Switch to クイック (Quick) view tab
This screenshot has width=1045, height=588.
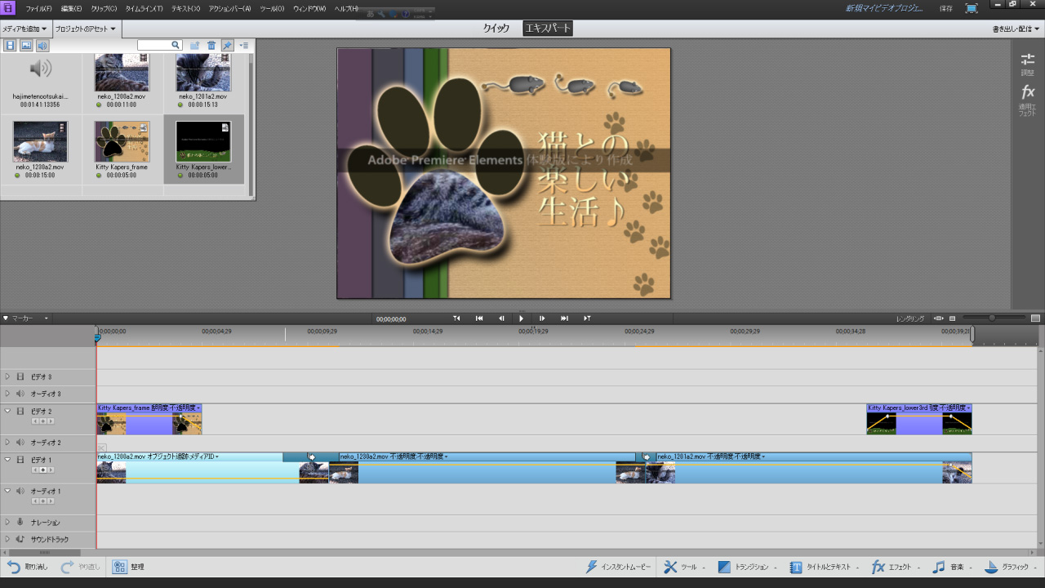tap(496, 29)
